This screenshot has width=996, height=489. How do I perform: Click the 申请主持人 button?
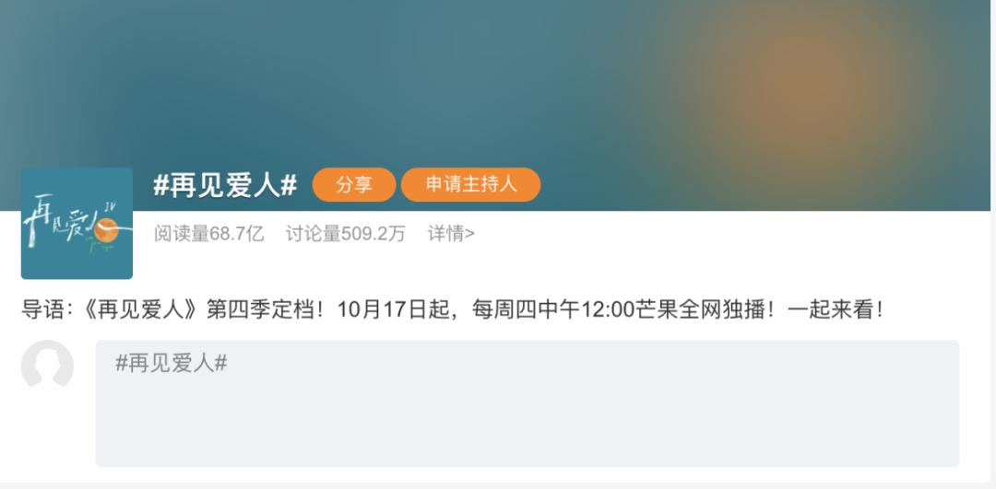(470, 184)
